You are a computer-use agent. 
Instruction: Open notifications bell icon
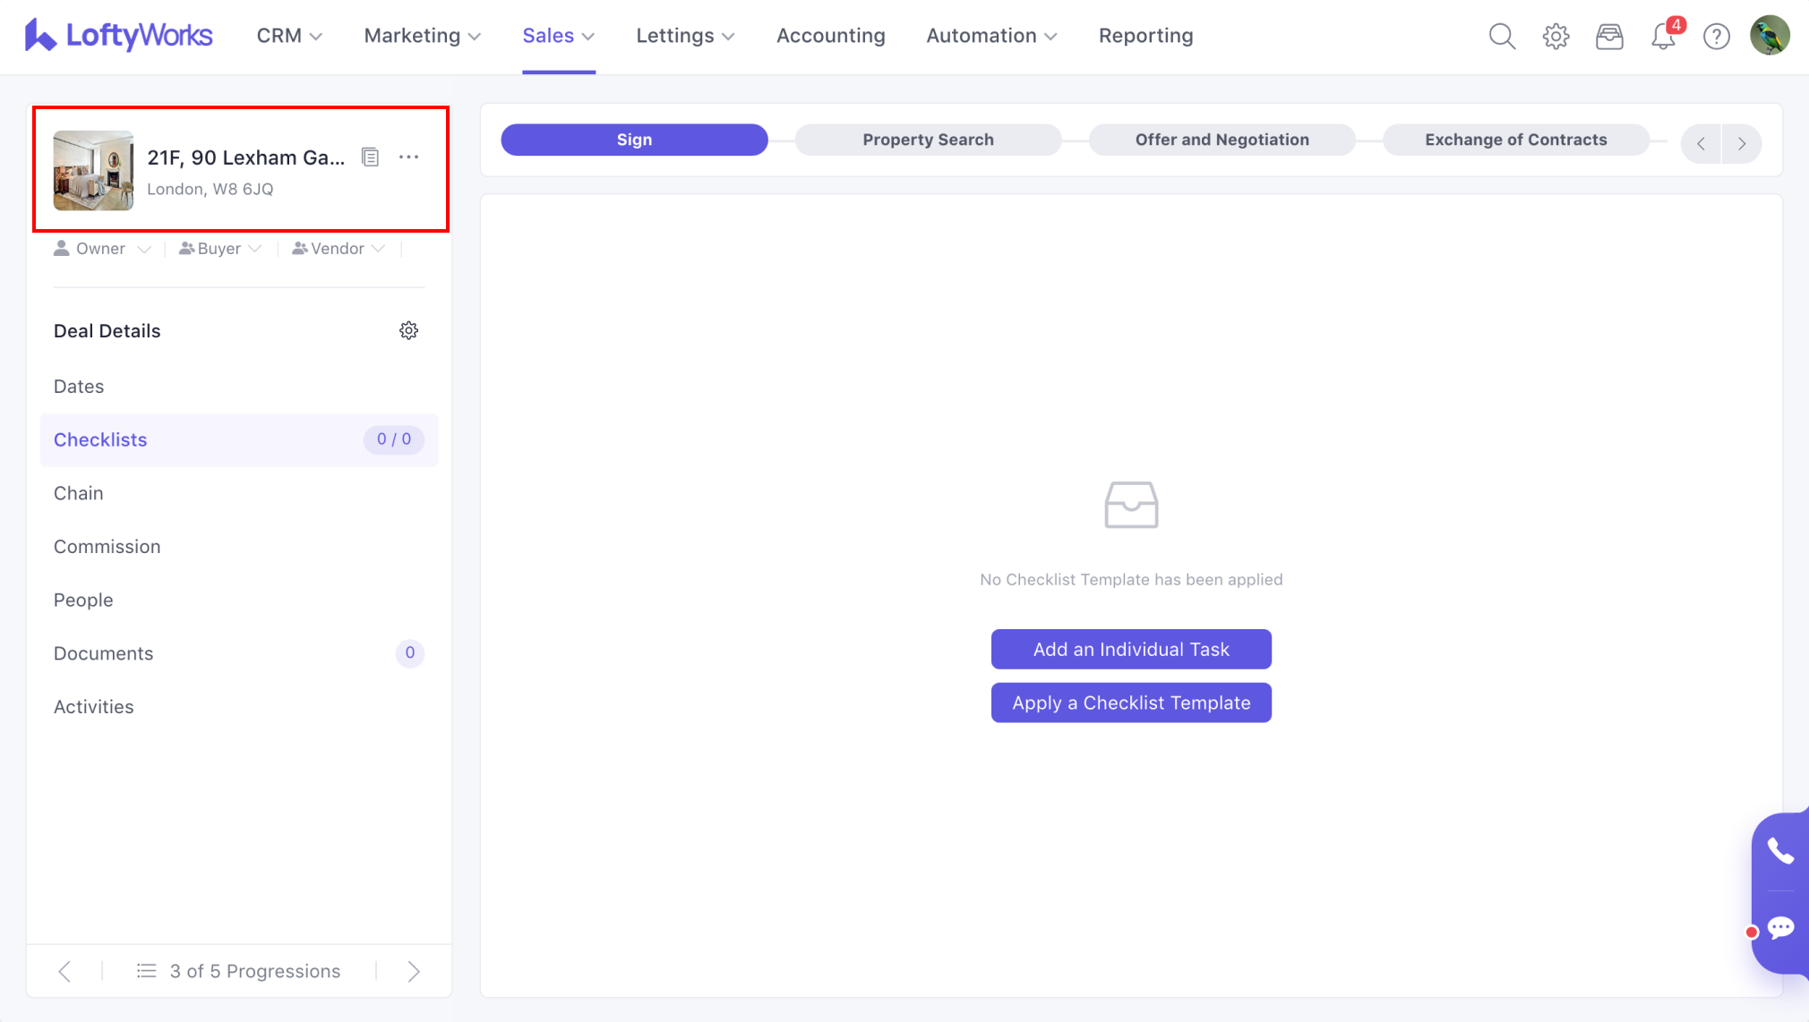point(1663,37)
